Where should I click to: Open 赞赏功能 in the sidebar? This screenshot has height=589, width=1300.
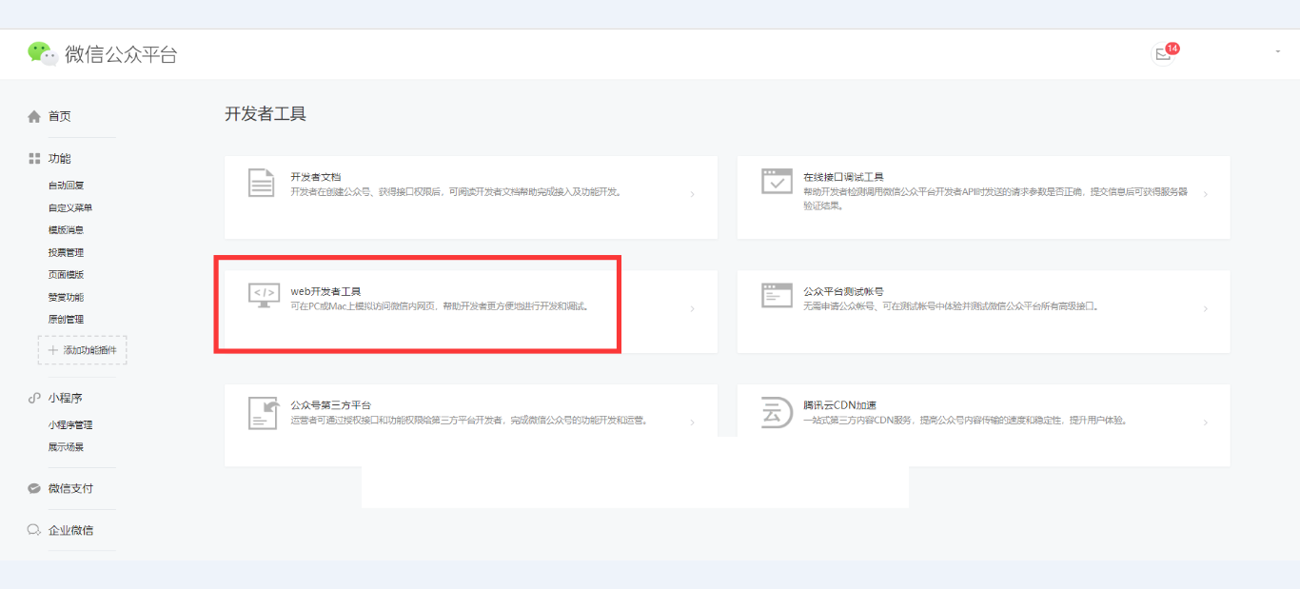[x=67, y=297]
